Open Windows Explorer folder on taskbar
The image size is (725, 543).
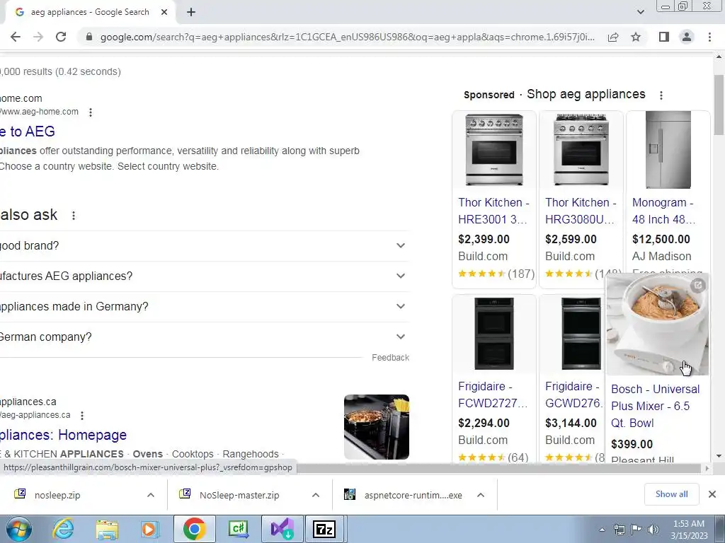tap(107, 530)
